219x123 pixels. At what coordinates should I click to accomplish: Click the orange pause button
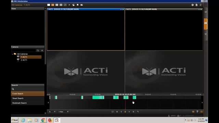pyautogui.click(x=125, y=112)
